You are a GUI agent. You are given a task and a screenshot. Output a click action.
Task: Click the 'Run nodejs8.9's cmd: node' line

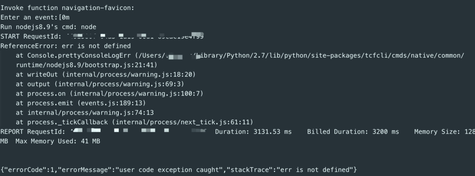click(48, 27)
